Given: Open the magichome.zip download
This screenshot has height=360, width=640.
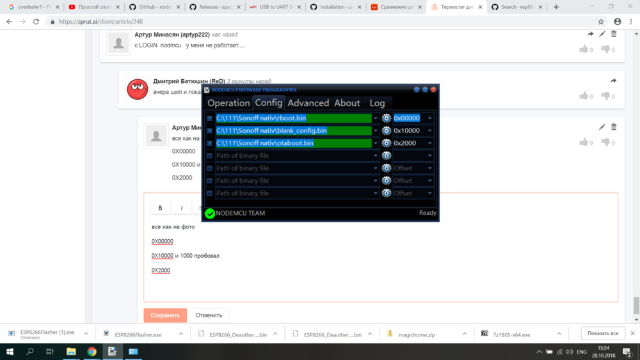Looking at the screenshot, I should [417, 334].
